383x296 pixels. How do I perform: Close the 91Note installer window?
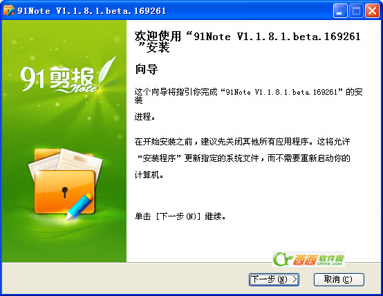tap(372, 11)
